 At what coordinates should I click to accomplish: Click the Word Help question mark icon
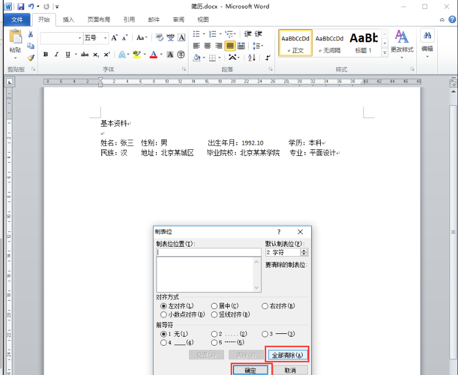pos(452,19)
